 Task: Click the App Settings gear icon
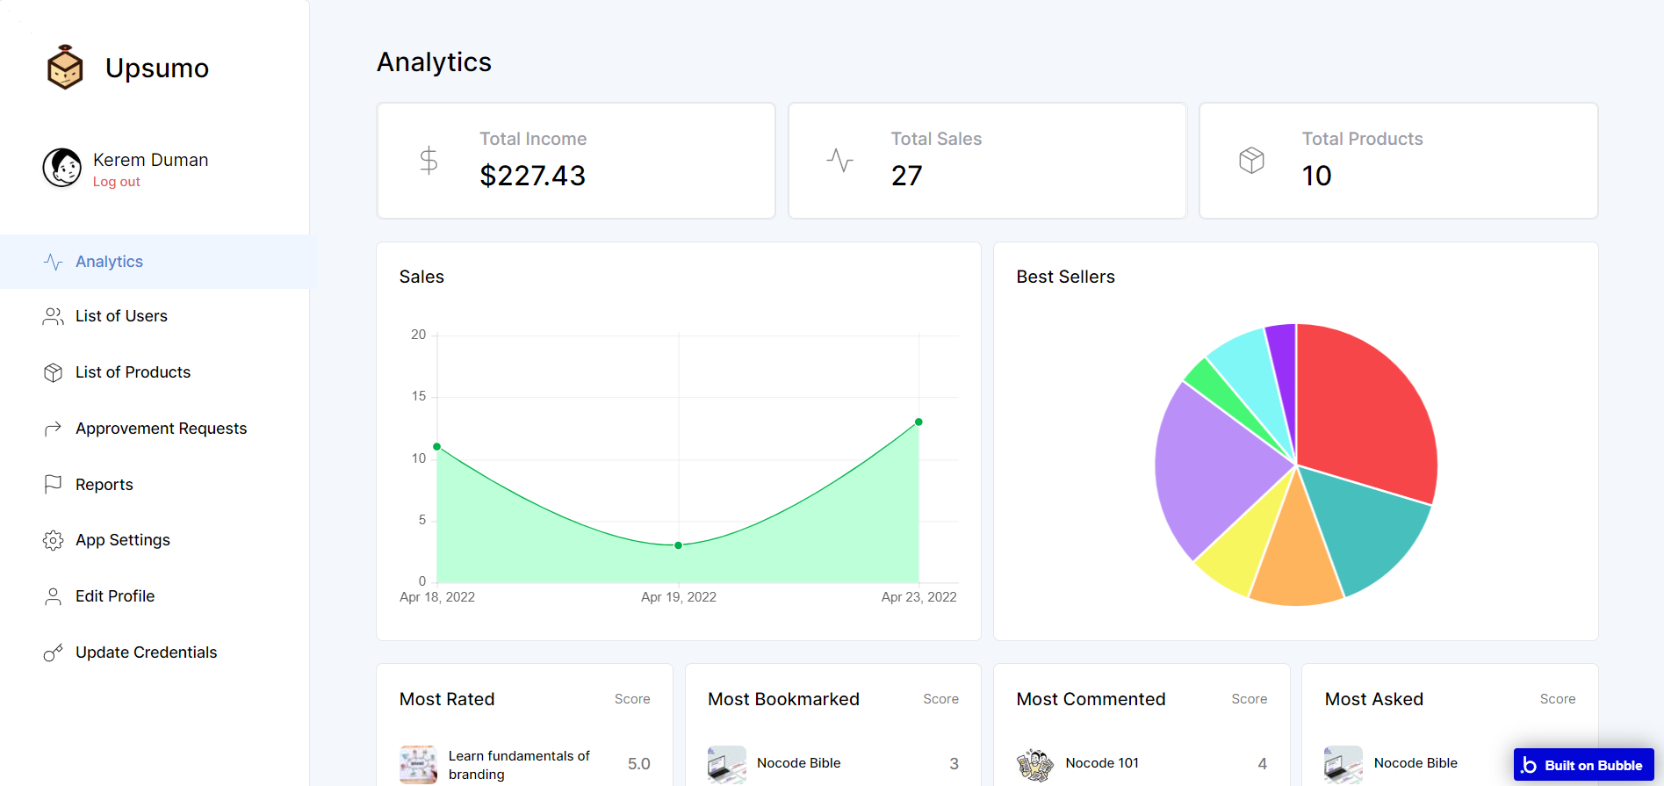tap(53, 540)
